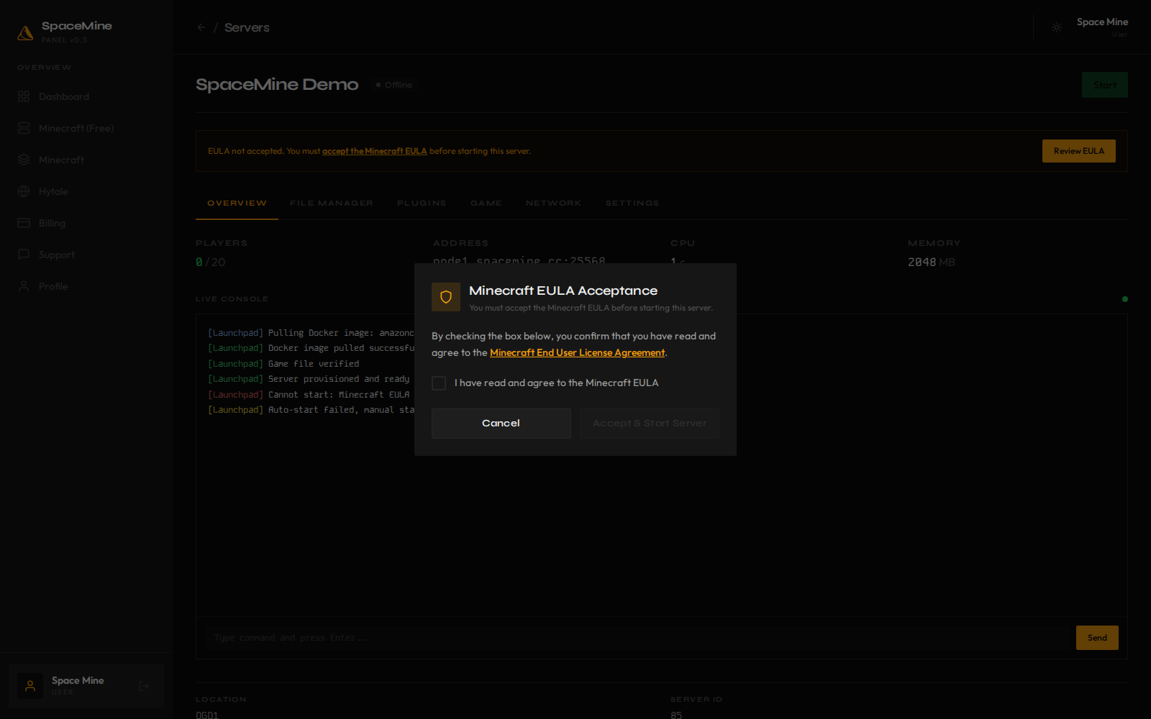Click the shield icon in EULA dialog
The image size is (1151, 719).
click(x=446, y=297)
